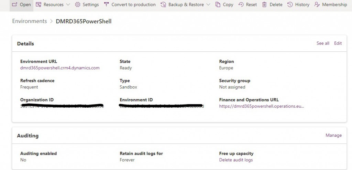Expand the Resources dropdown chevron
The height and width of the screenshot is (170, 352).
point(68,4)
